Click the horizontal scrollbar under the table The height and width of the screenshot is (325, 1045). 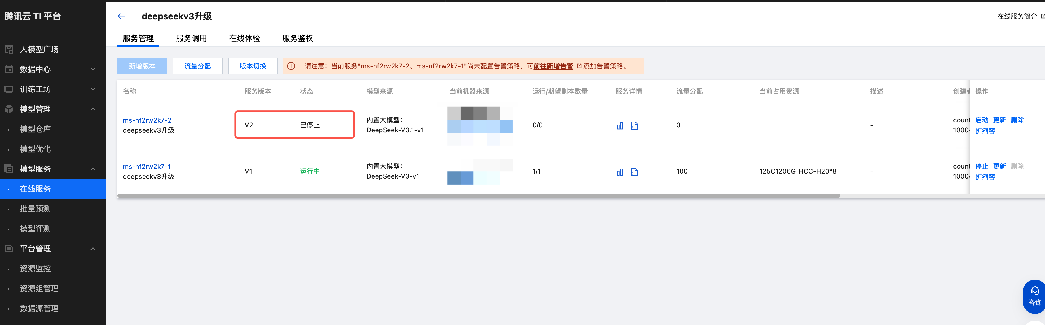click(x=479, y=195)
